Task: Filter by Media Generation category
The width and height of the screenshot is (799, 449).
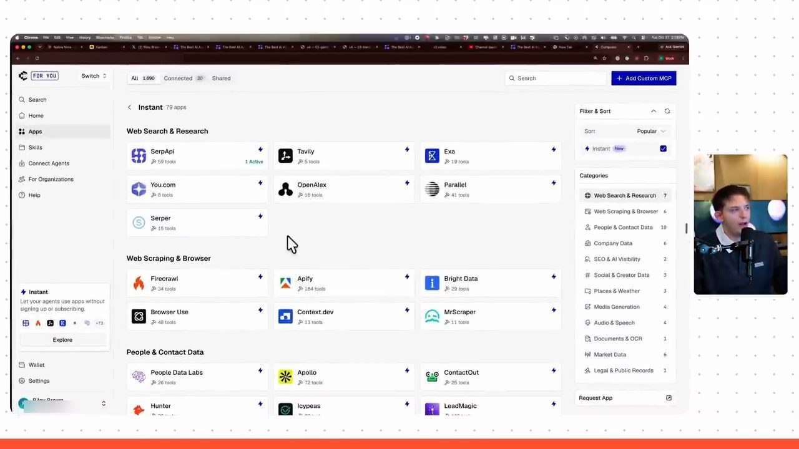Action: [625, 307]
